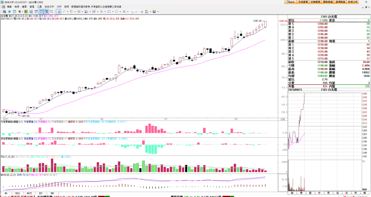Switch to the RSI indicator tab
This screenshot has height=197, width=371.
41,193
